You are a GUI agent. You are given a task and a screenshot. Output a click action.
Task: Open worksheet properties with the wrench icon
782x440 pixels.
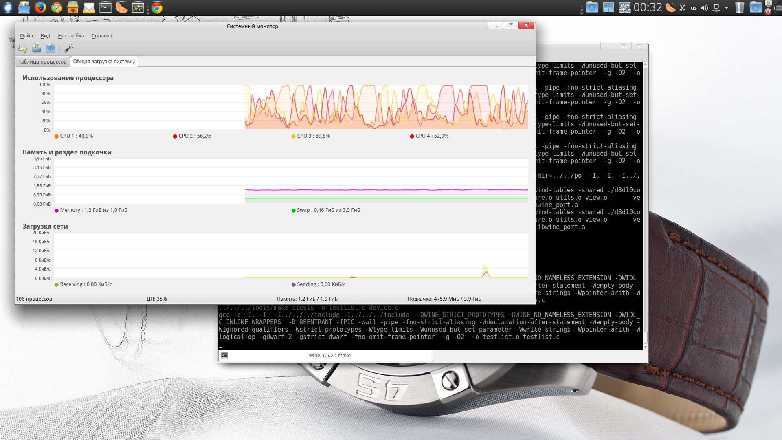pos(69,48)
